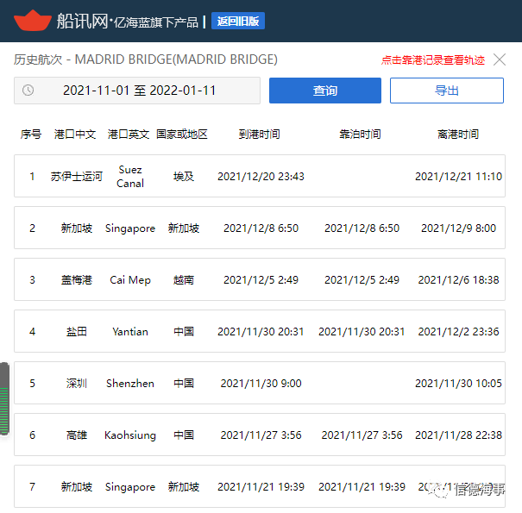Screen dimensions: 522x513
Task: Click arrival time 2021/12/20 23:43
Action: (261, 177)
